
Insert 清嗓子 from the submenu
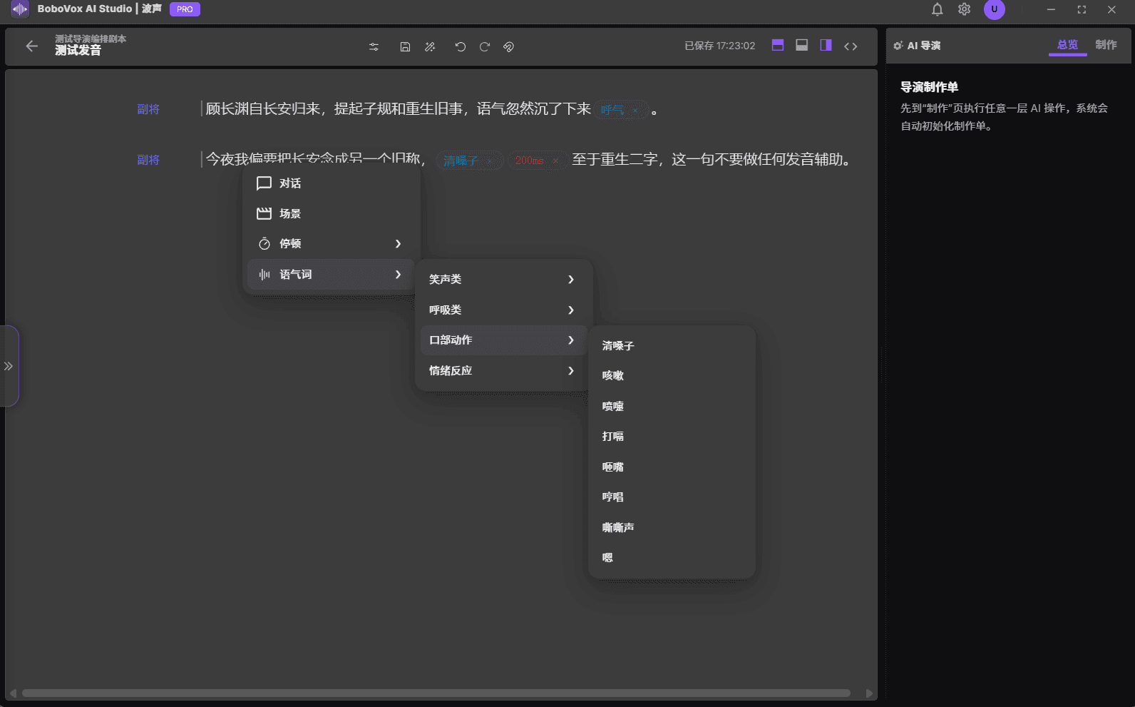[672, 346]
